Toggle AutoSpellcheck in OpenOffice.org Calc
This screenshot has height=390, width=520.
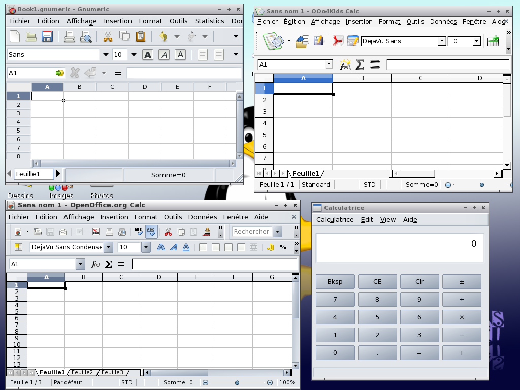(151, 232)
